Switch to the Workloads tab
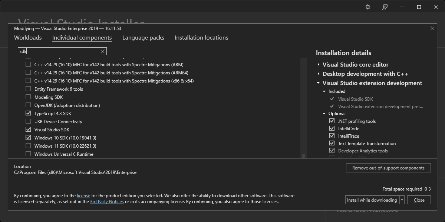445x222 pixels. click(x=28, y=38)
